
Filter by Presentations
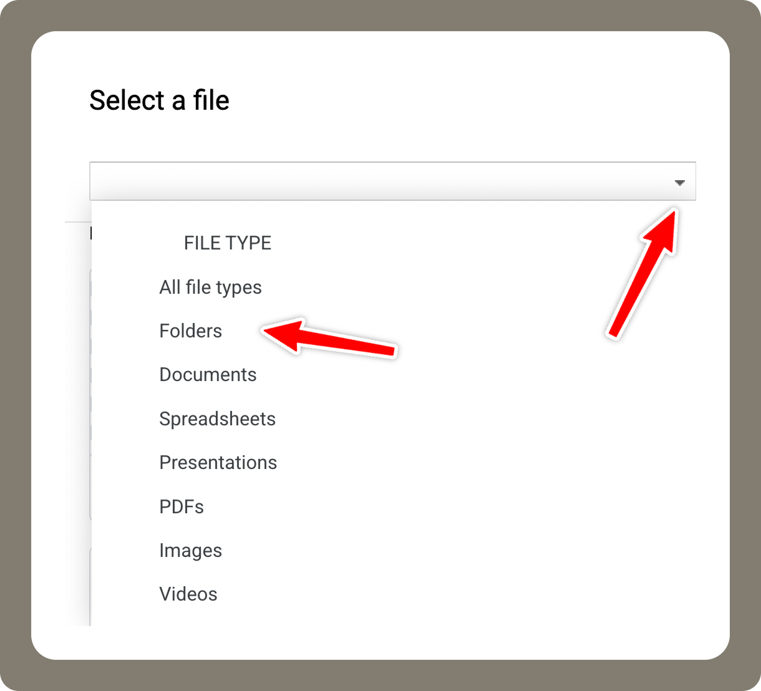218,463
